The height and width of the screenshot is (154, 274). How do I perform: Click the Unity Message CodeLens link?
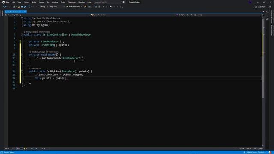[39, 52]
